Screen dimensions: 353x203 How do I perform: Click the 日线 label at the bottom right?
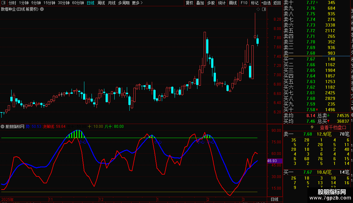pyautogui.click(x=274, y=199)
